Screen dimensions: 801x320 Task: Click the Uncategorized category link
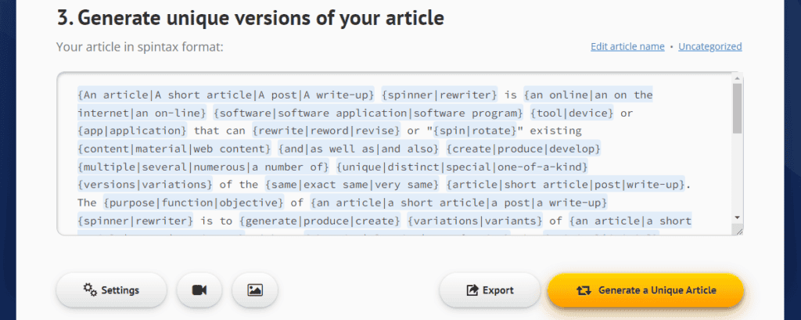coord(709,47)
